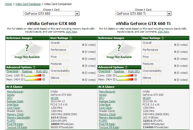Screen dimensions: 193x130
Task: Click the help icon beside GTX 660 Advanced Options
Action: click(34, 67)
